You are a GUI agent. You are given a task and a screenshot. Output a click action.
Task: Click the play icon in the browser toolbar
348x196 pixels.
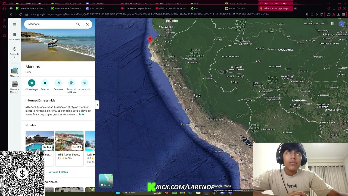click(317, 14)
